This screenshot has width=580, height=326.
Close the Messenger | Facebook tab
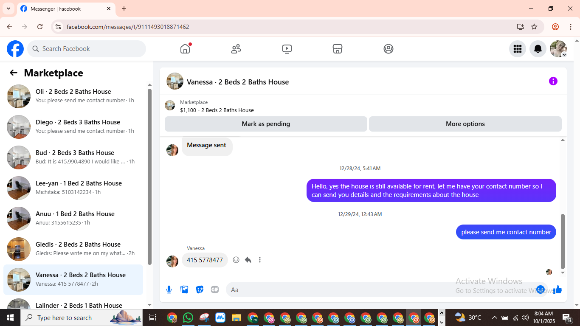pos(109,8)
